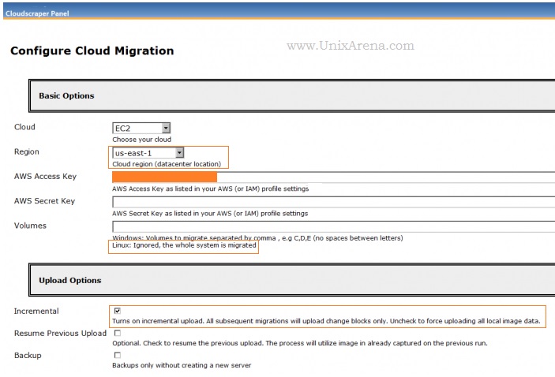The width and height of the screenshot is (555, 377).
Task: Click 'Cloud region (datacenter location)' hint text
Action: [x=167, y=164]
